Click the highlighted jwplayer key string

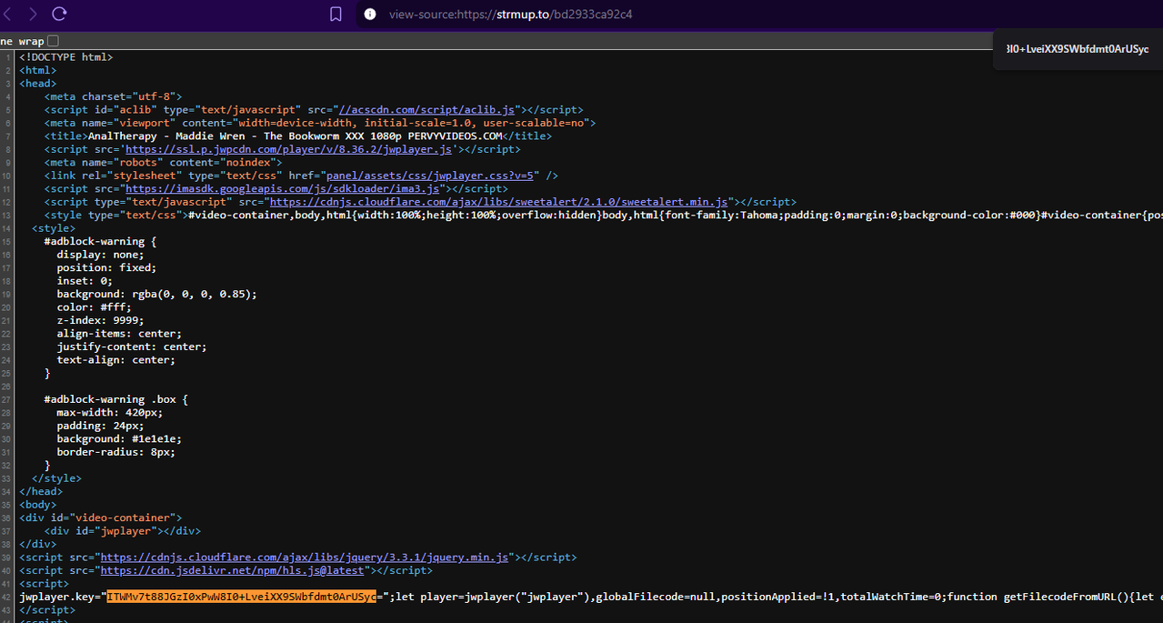[241, 597]
